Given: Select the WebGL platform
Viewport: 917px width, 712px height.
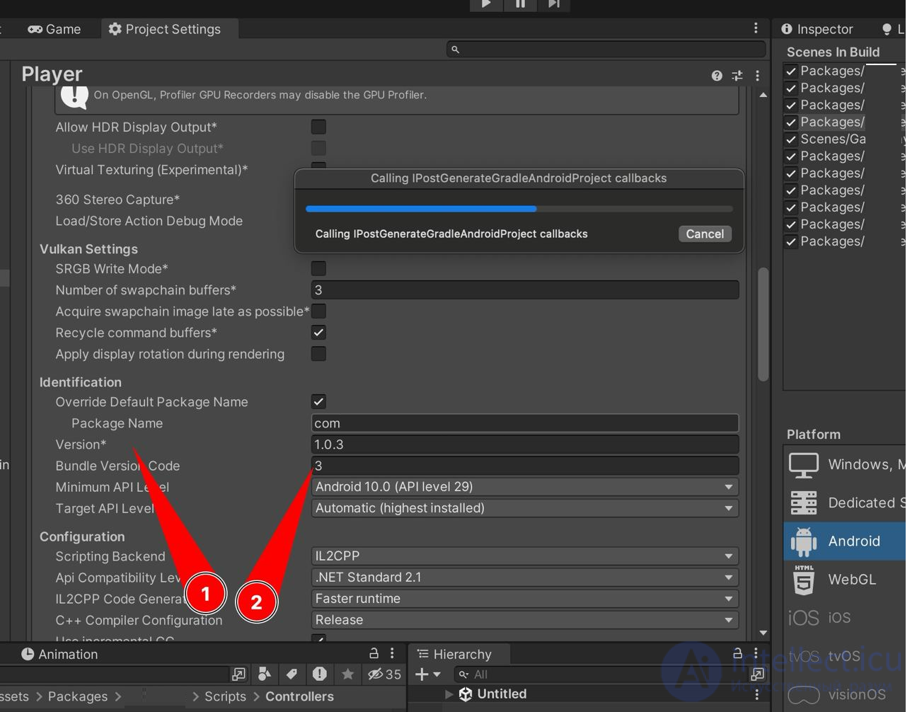Looking at the screenshot, I should click(x=844, y=579).
